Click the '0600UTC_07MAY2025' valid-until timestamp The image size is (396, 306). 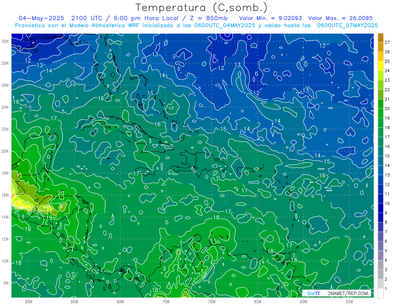347,25
